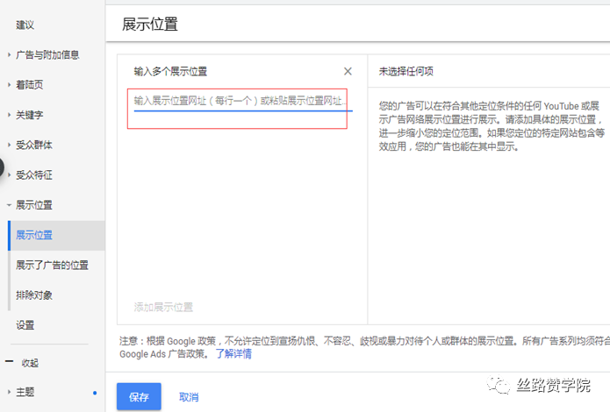Click the 展示位置 page title
Image resolution: width=610 pixels, height=412 pixels.
(x=150, y=24)
